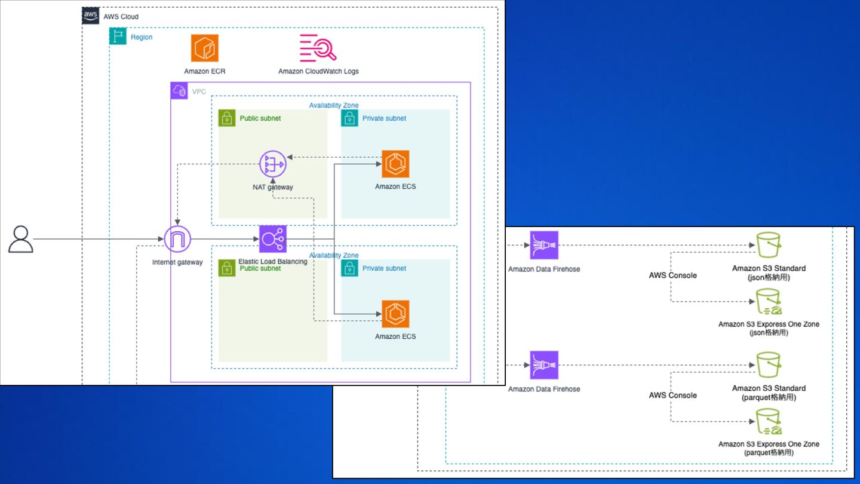Click Private subnet lock icon in upper zone
Screen dimensions: 860x484
349,118
